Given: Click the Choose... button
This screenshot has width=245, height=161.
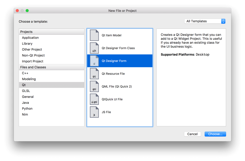Looking at the screenshot, I should [x=215, y=134].
